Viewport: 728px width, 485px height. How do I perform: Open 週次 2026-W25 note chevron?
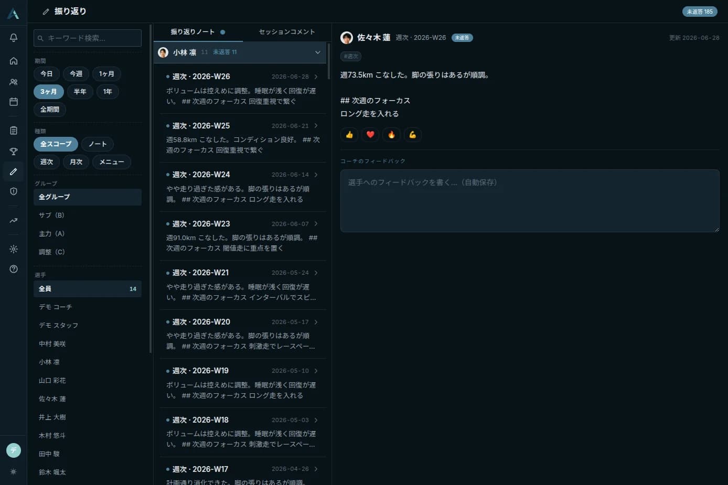pos(316,126)
